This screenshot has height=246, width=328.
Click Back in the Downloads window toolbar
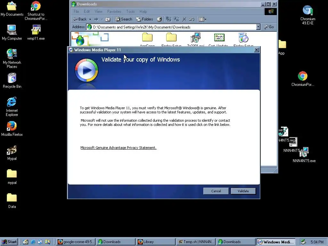(80, 19)
